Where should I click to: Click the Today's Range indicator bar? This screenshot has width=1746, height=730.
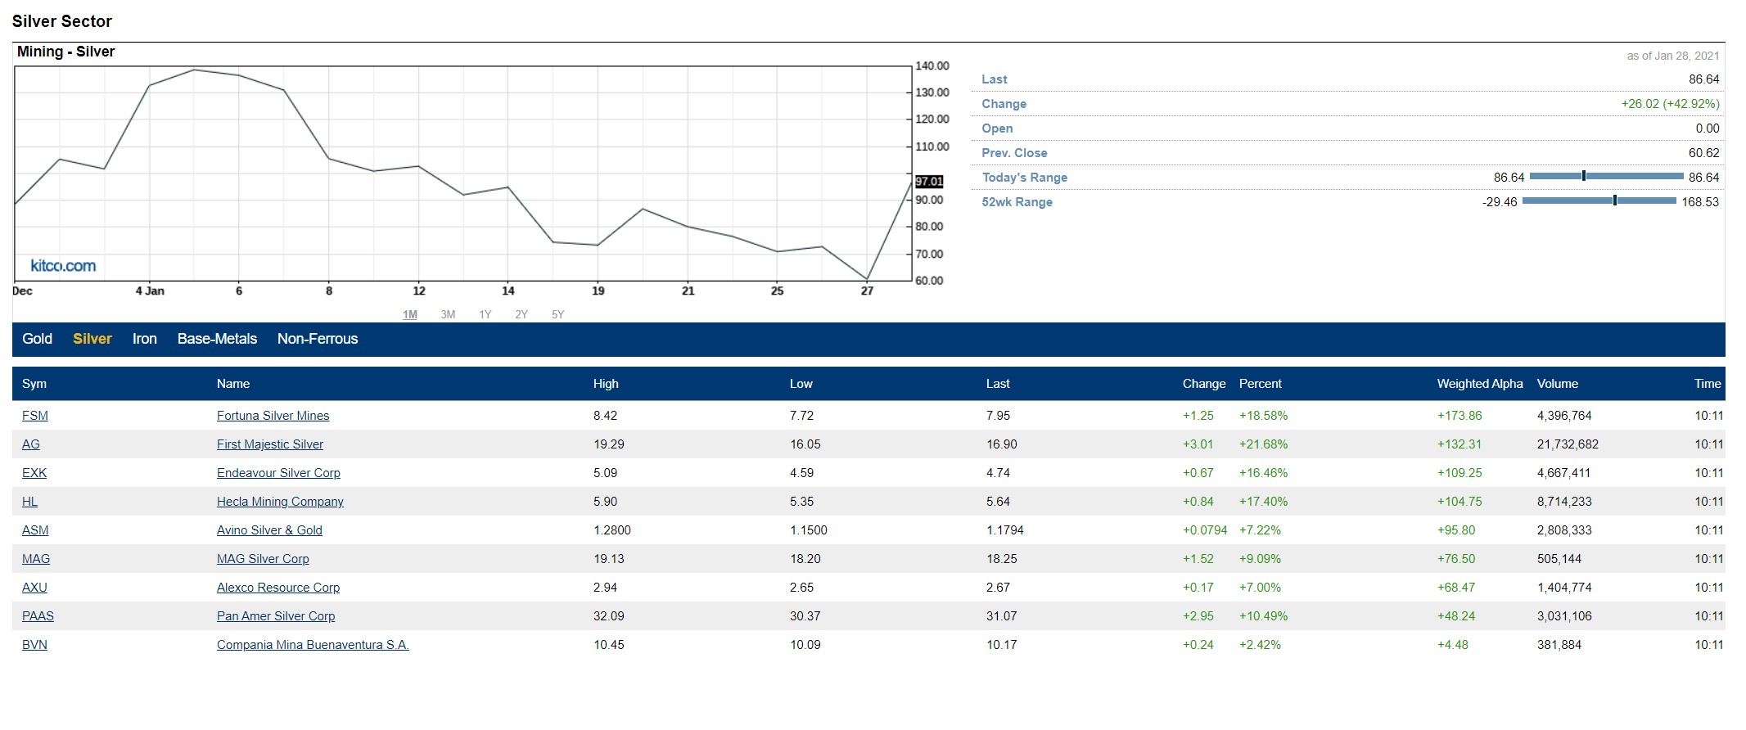point(1606,176)
